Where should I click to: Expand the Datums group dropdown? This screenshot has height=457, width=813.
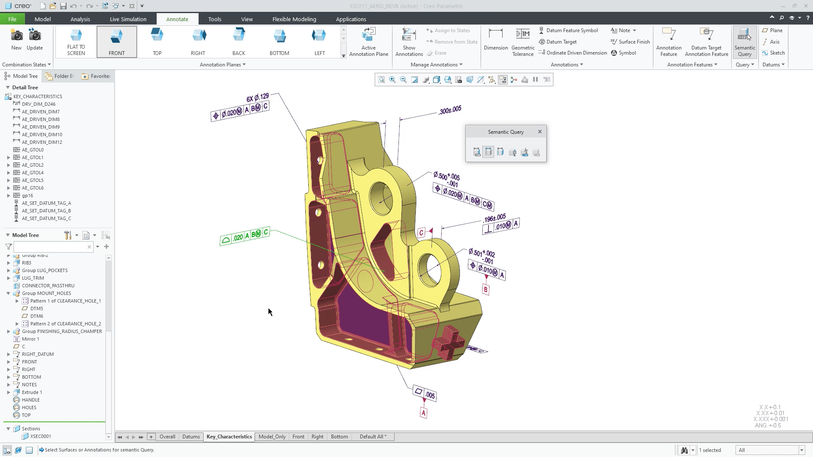(x=774, y=65)
